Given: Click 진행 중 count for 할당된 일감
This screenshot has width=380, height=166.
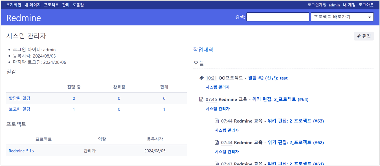Looking at the screenshot, I should pyautogui.click(x=74, y=98).
